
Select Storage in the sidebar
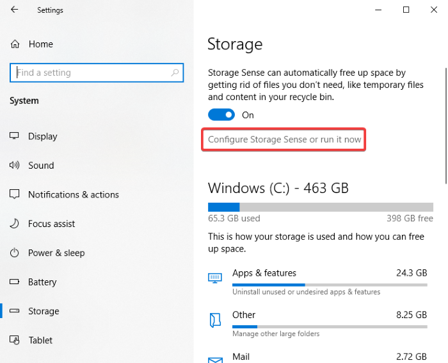(x=44, y=311)
